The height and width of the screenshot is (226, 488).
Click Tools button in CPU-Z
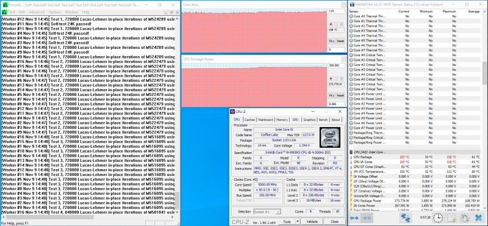(287, 222)
